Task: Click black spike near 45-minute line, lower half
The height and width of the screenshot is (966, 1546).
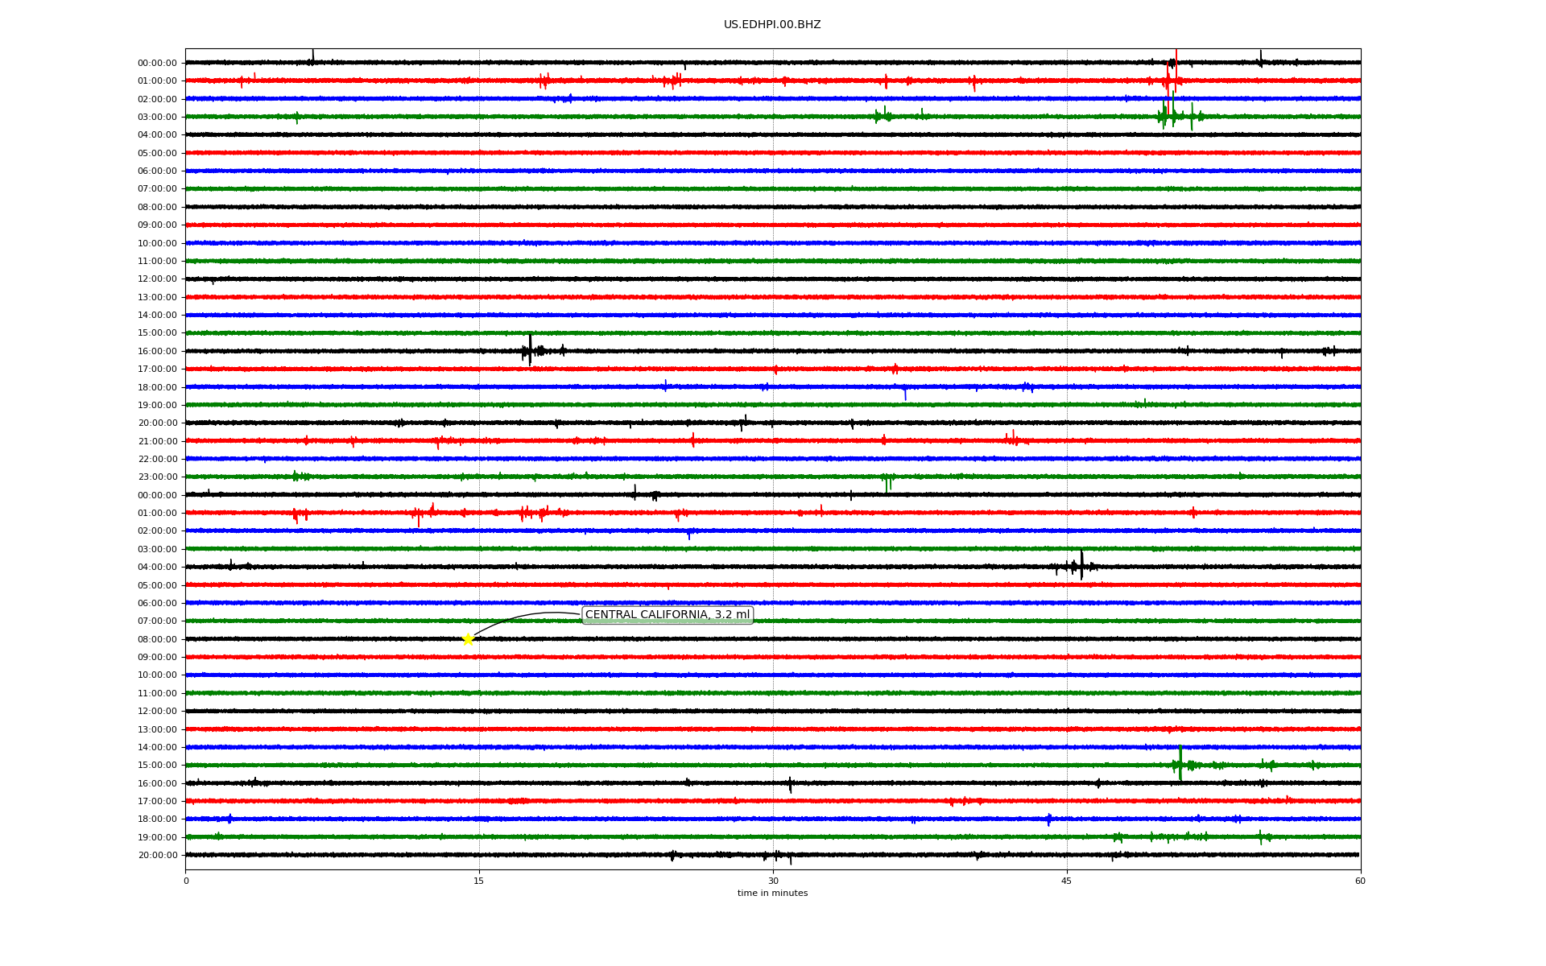Action: point(1081,565)
